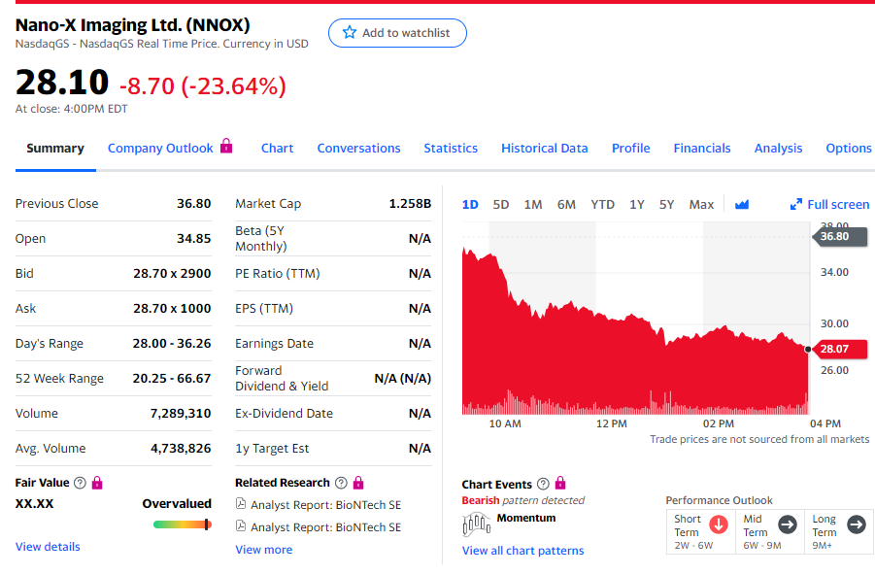Click the help icon next to Fair Value
The width and height of the screenshot is (875, 575).
point(80,483)
